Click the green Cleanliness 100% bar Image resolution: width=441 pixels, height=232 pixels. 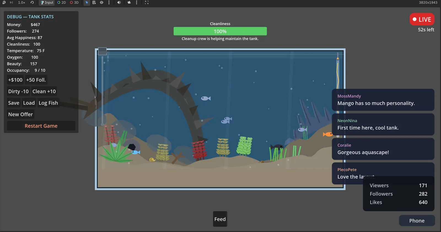[220, 31]
